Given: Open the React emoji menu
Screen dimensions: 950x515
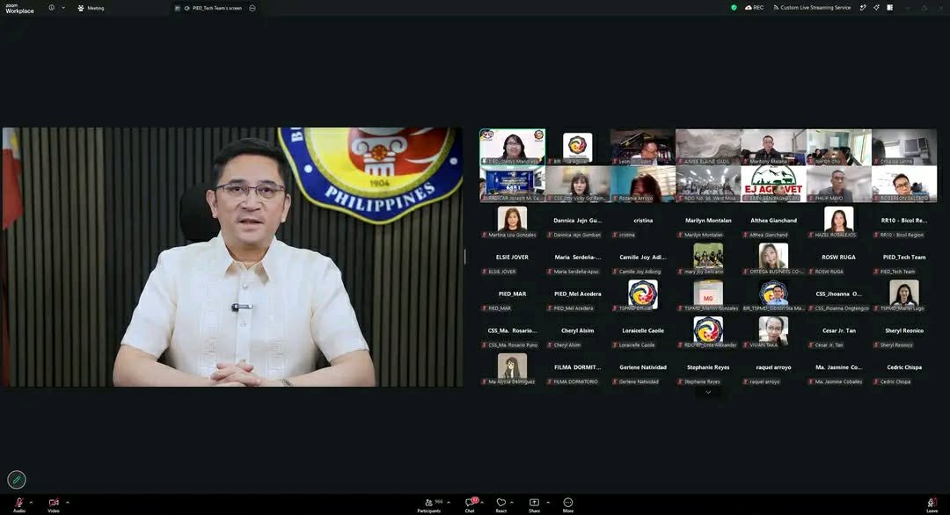Looking at the screenshot, I should point(501,504).
